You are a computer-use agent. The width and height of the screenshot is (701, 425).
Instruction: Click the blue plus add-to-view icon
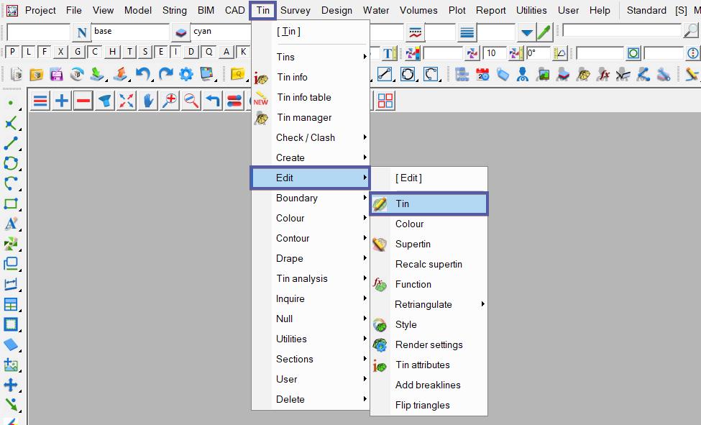[62, 101]
